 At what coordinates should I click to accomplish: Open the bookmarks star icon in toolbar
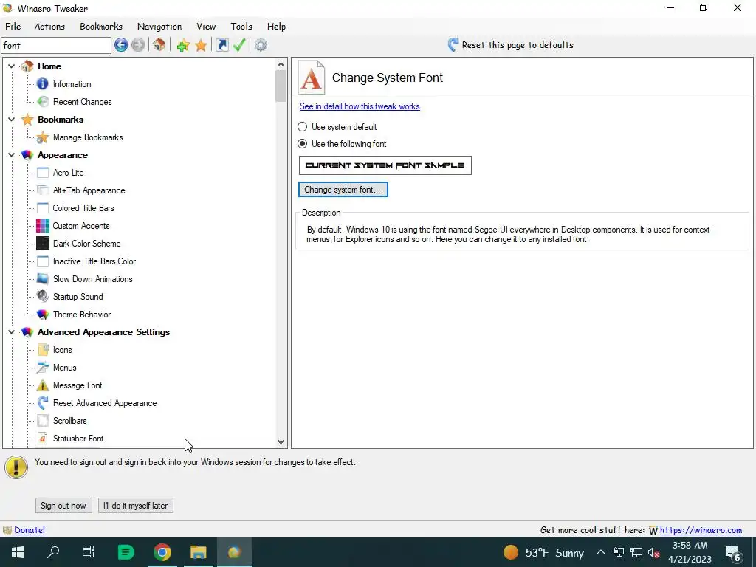coord(201,45)
